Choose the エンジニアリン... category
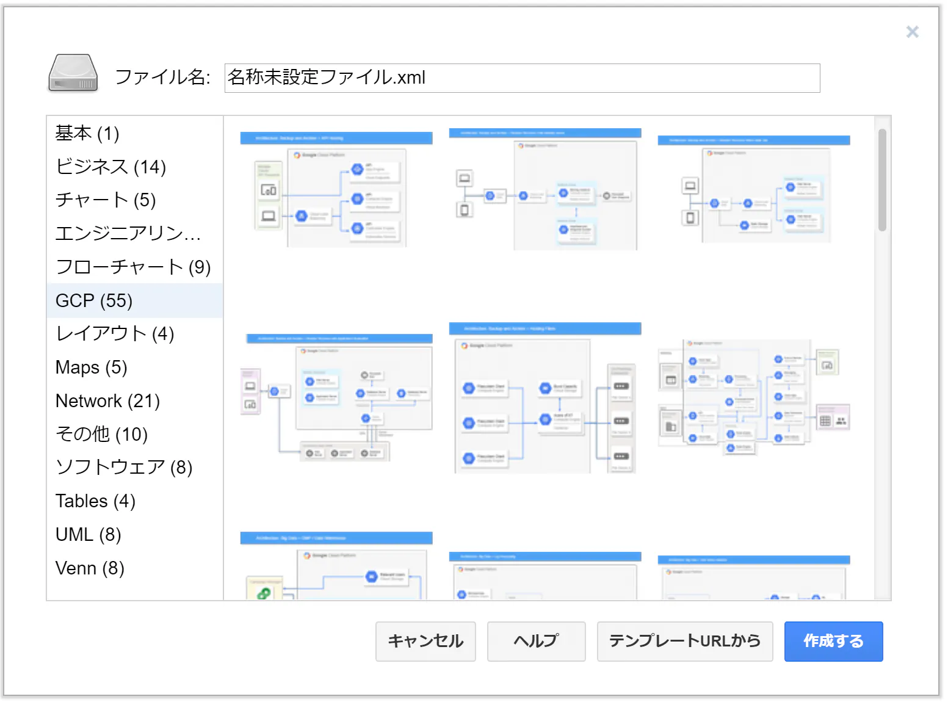Screen dimensions: 948x702 pos(135,234)
